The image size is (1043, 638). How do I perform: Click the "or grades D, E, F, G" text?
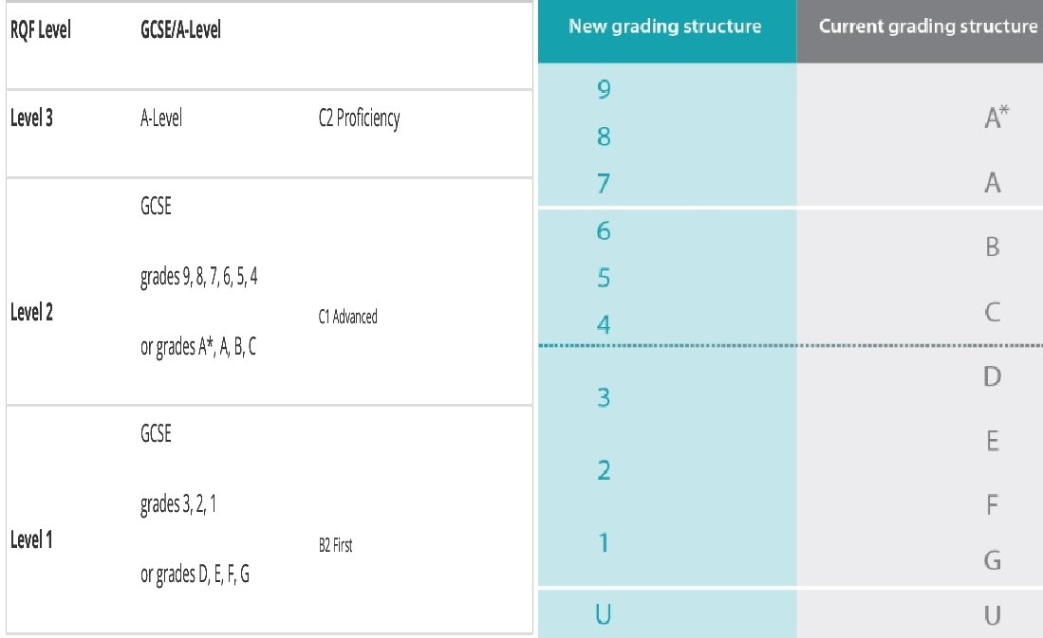(195, 574)
